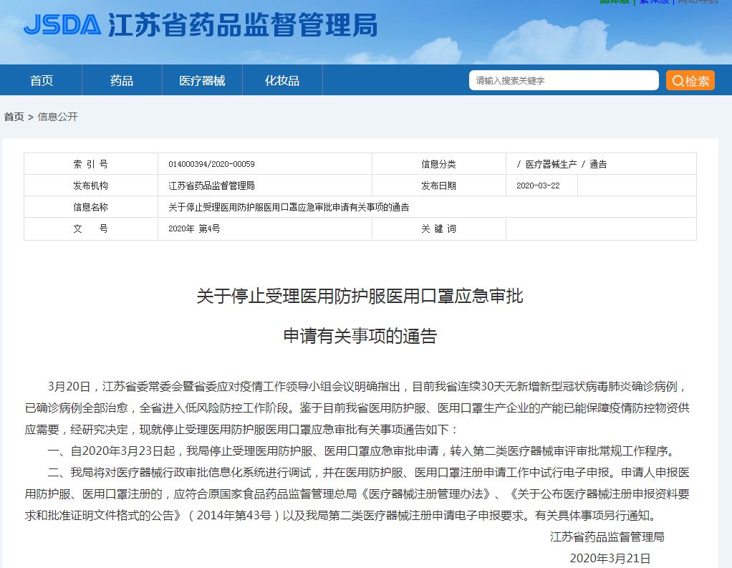Open the 医疗器械 navigation tab
This screenshot has width=732, height=568.
point(202,80)
